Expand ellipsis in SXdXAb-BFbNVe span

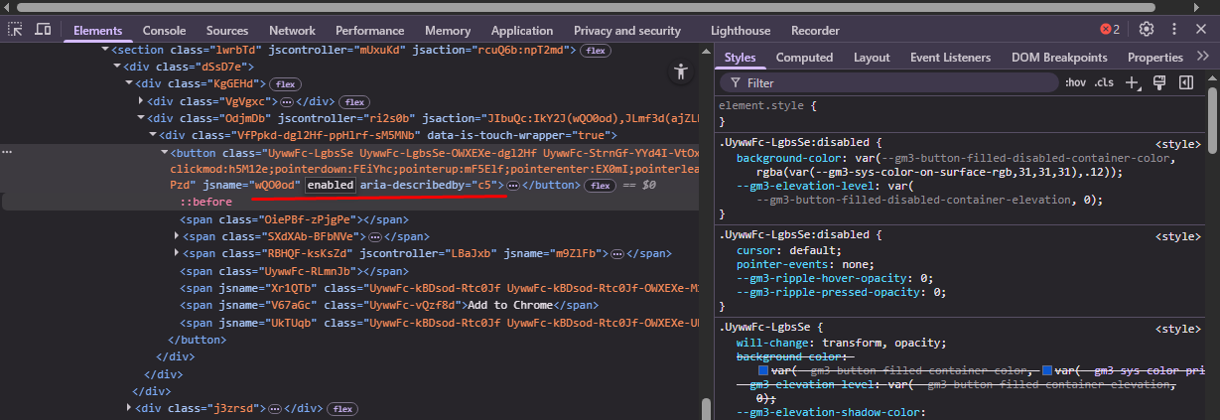373,236
